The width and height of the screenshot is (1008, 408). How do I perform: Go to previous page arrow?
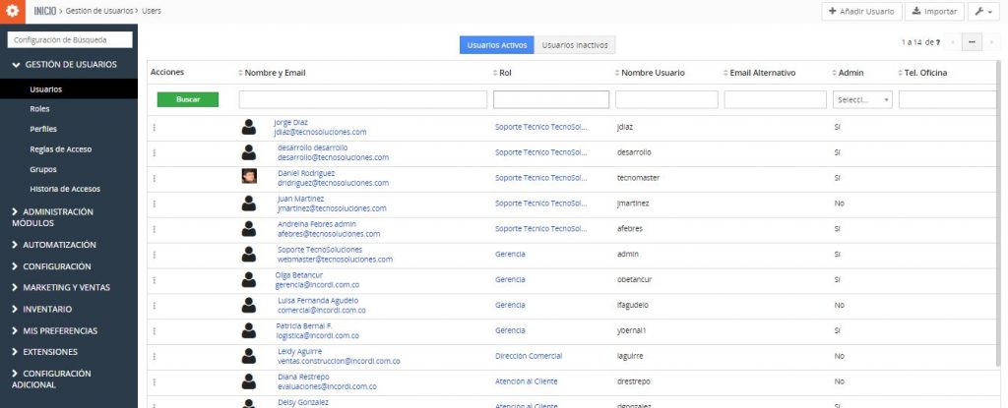(x=952, y=43)
